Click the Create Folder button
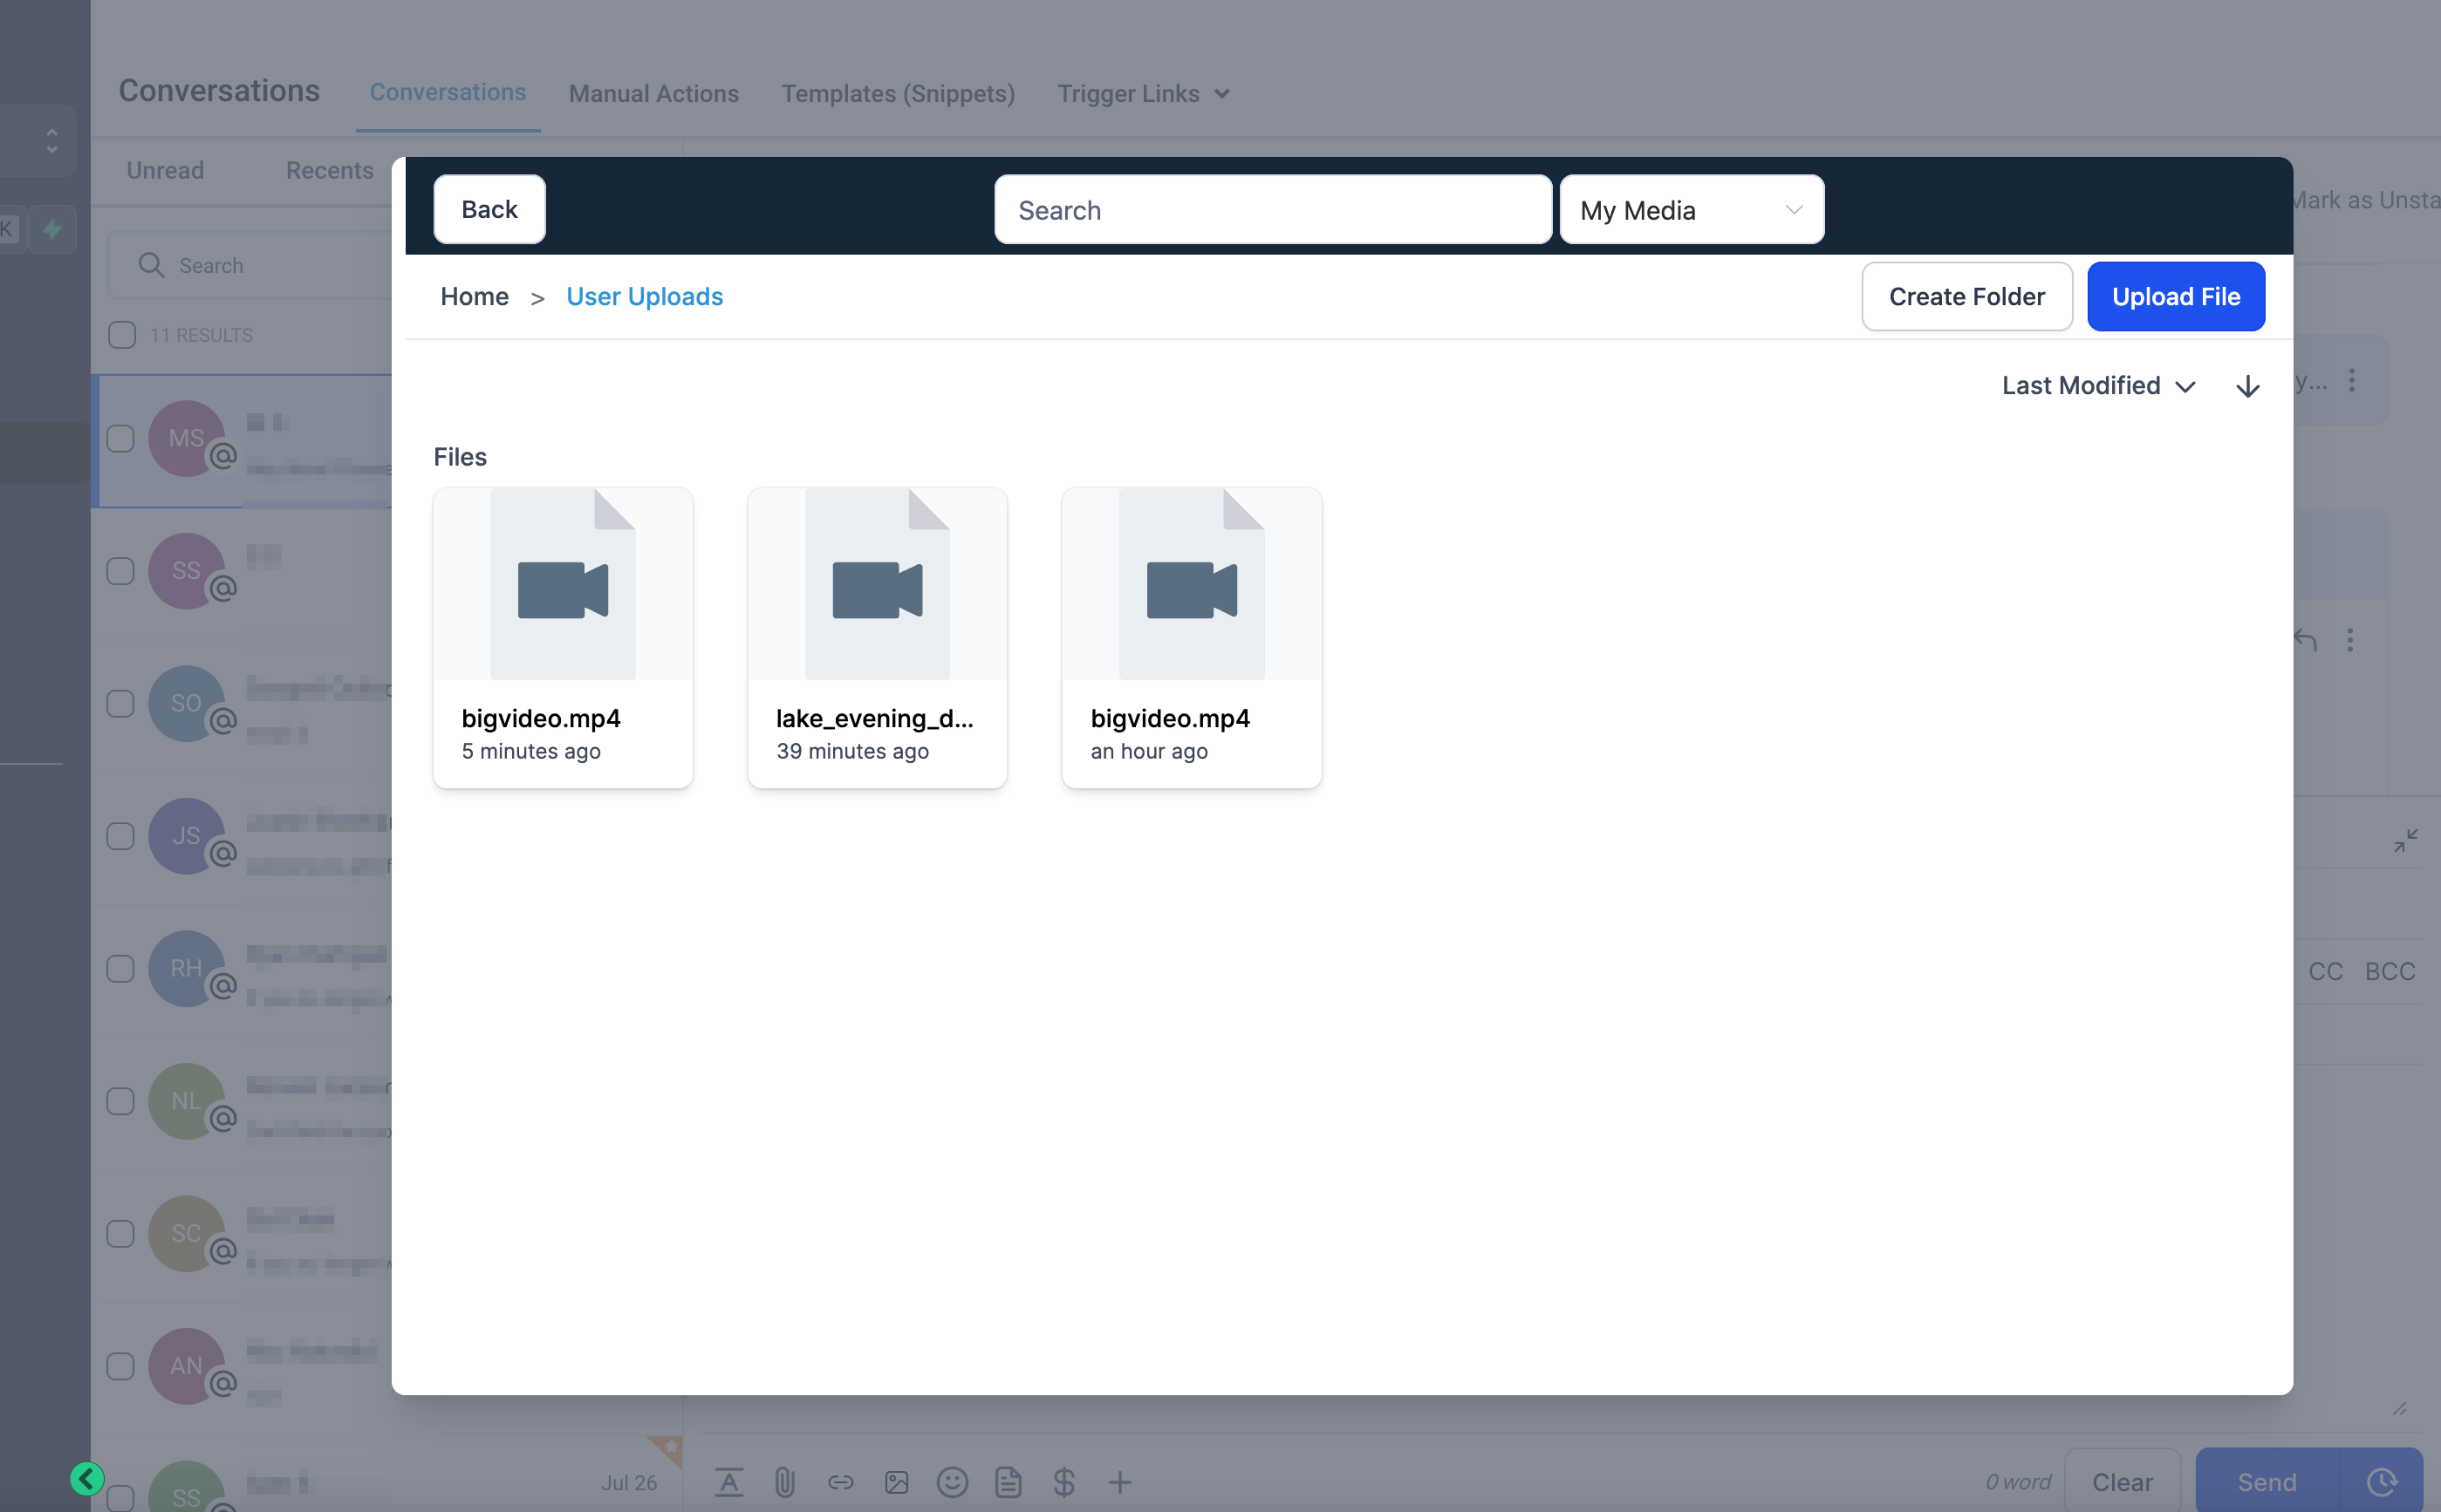 click(1966, 297)
